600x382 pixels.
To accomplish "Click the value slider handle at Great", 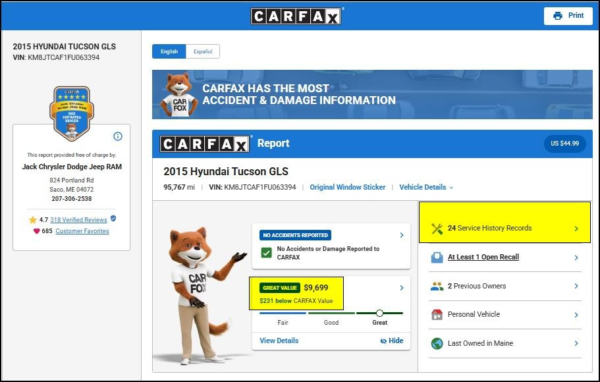I will (x=379, y=313).
